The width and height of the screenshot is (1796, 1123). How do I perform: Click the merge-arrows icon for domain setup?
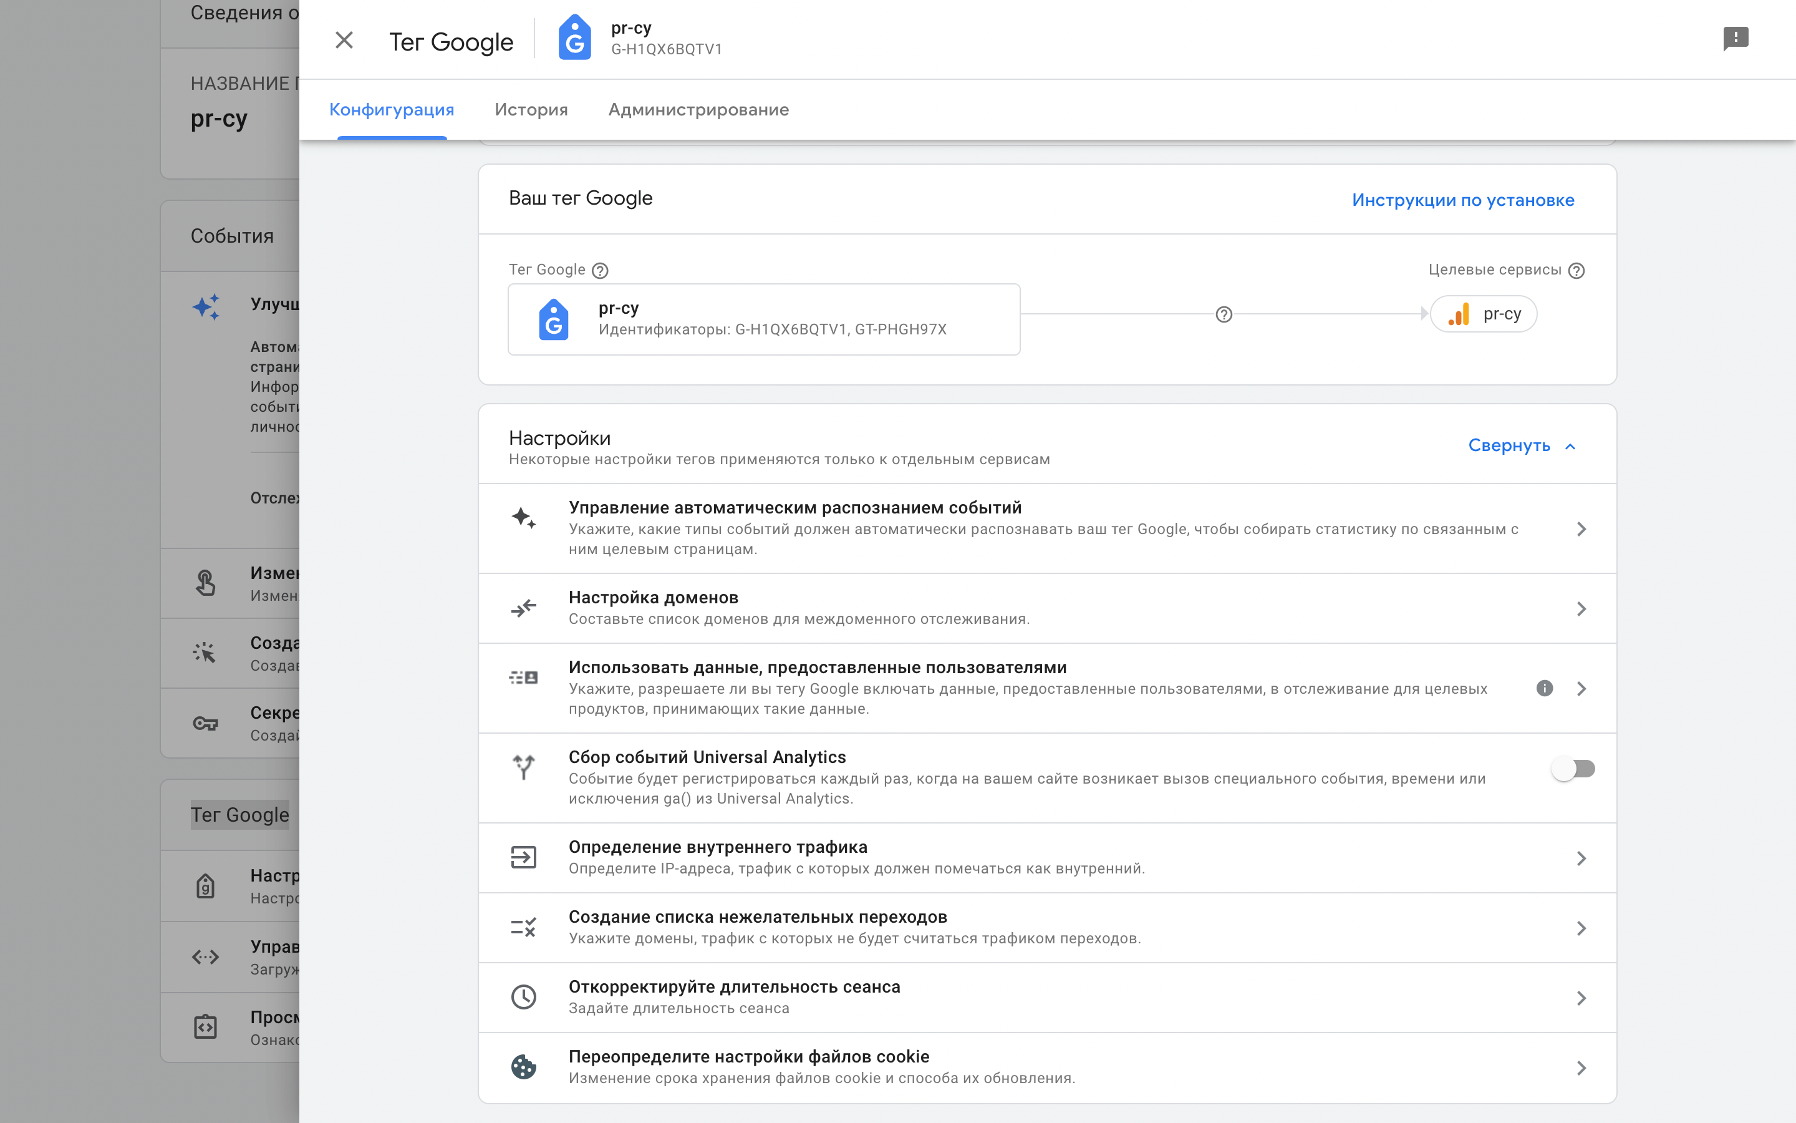pyautogui.click(x=523, y=608)
